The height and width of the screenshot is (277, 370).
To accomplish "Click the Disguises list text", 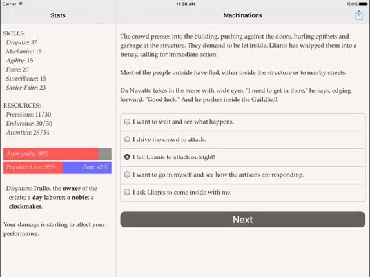I will tap(52, 198).
